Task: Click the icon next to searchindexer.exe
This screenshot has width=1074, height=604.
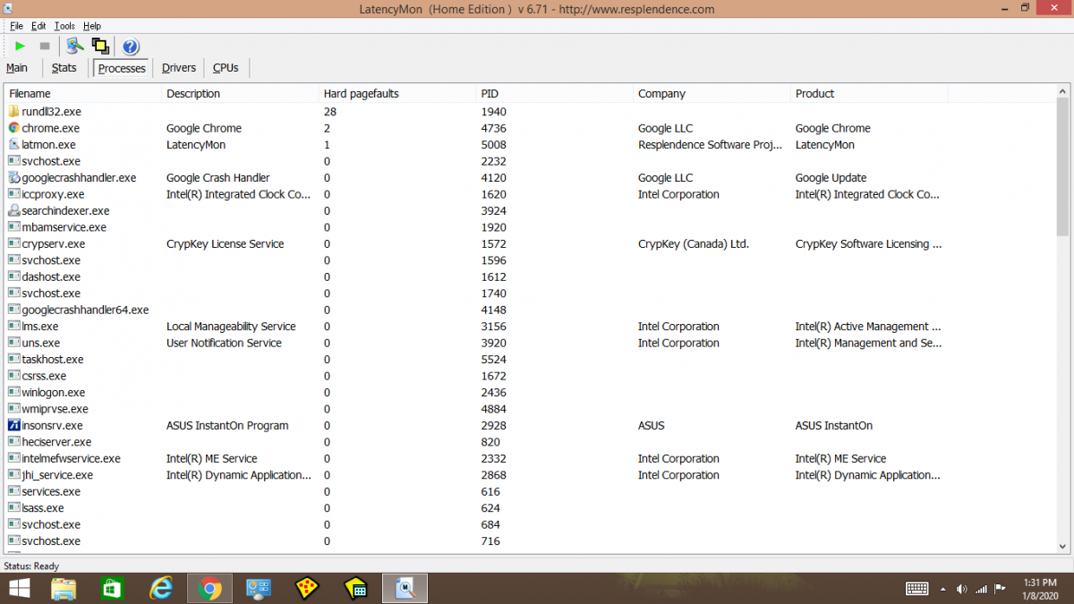Action: pos(14,211)
